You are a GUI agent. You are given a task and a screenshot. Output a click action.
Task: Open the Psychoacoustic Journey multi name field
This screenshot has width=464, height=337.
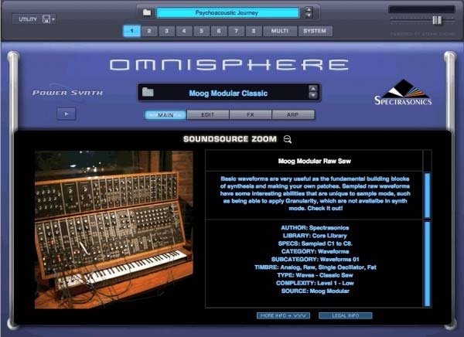tap(227, 12)
